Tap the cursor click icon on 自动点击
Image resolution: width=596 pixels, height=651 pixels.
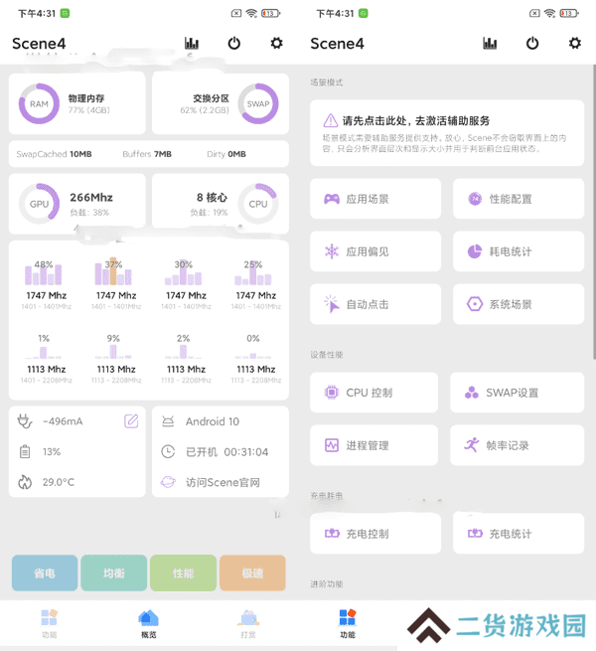[332, 304]
